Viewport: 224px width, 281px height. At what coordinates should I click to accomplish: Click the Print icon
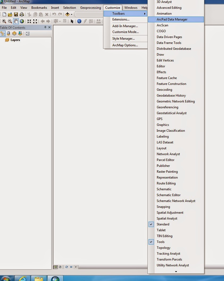[x=22, y=14]
